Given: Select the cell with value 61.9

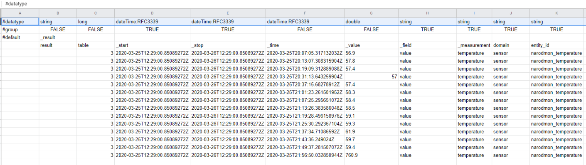Looking at the screenshot, I should click(371, 131).
